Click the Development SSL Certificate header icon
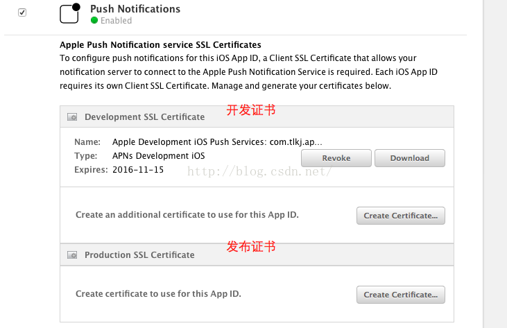Viewport: 507px width, 328px height. click(72, 117)
